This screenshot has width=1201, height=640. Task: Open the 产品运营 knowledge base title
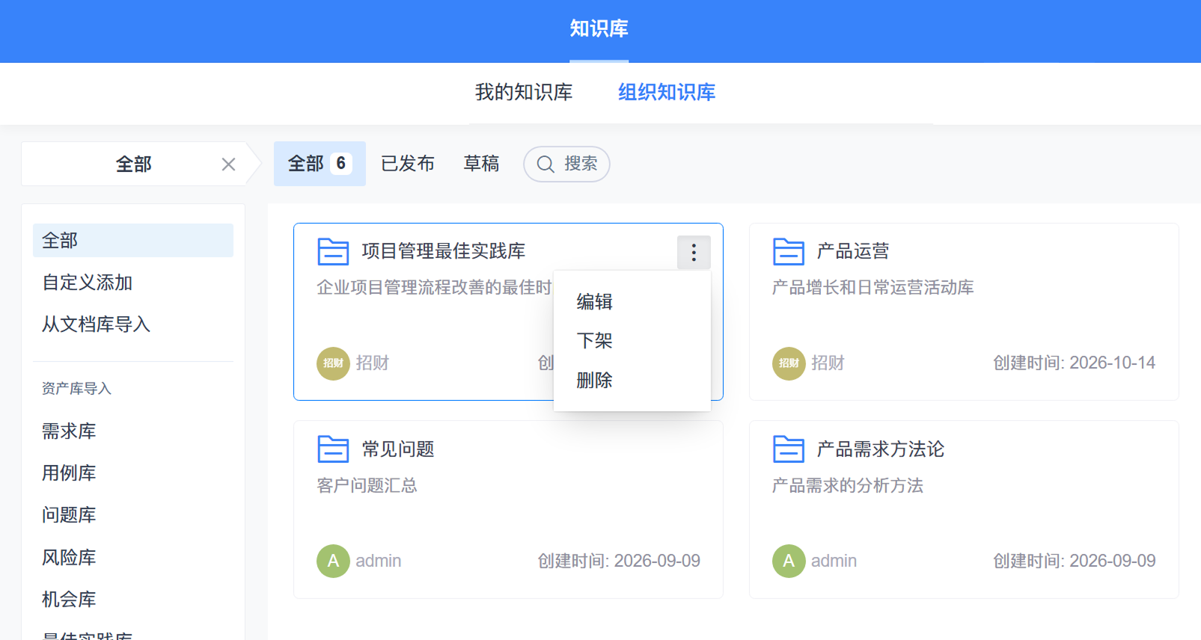click(853, 251)
